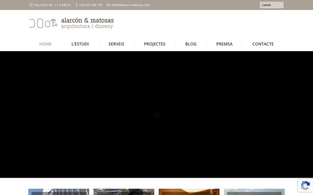The image size is (313, 195).
Task: Click the +34 933 180 179 phone number
Action: point(90,5)
